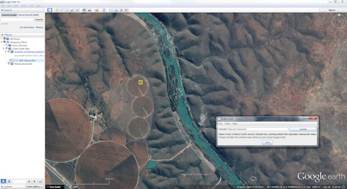Click the compass look-around navigation ring
The image size is (347, 189).
339,22
